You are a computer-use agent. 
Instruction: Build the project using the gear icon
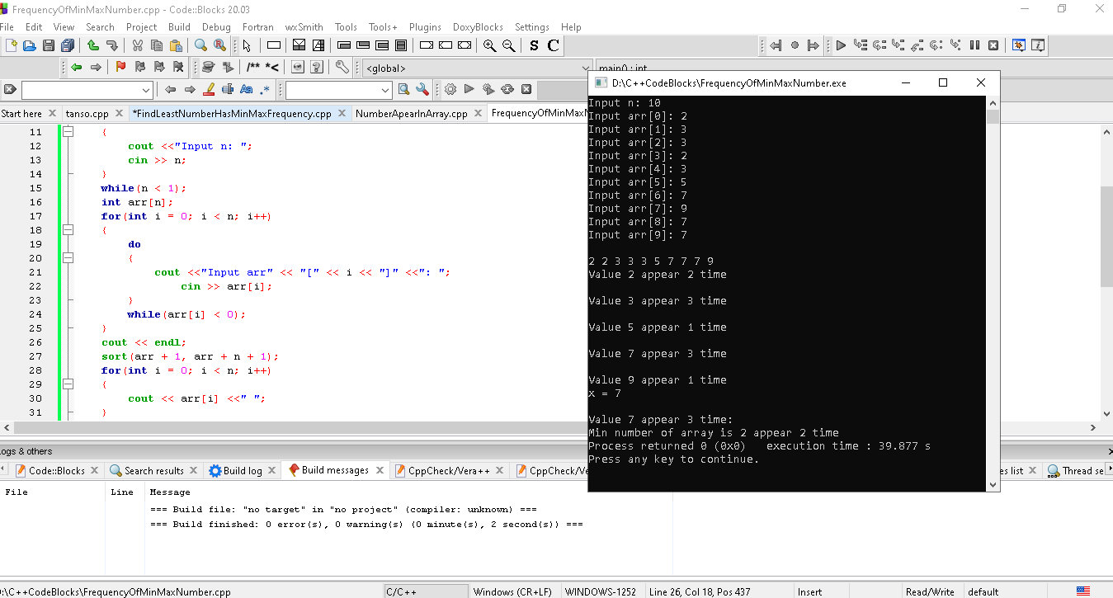point(450,89)
